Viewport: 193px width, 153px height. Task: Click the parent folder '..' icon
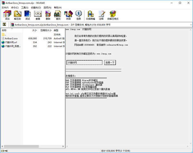pos(3,34)
